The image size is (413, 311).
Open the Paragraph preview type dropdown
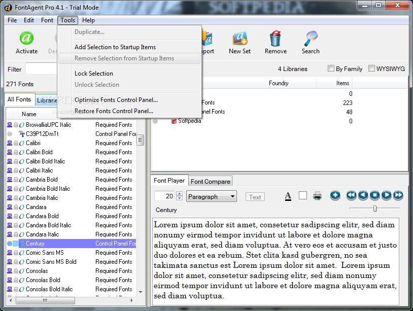[x=212, y=196]
